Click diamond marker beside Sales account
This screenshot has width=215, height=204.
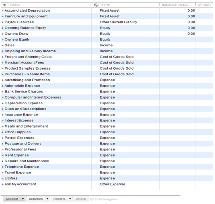[x=2, y=45]
